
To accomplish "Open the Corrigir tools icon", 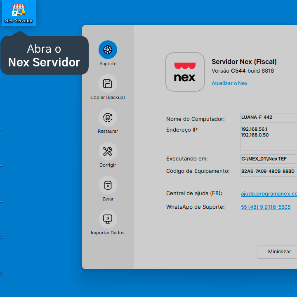I will tap(108, 151).
